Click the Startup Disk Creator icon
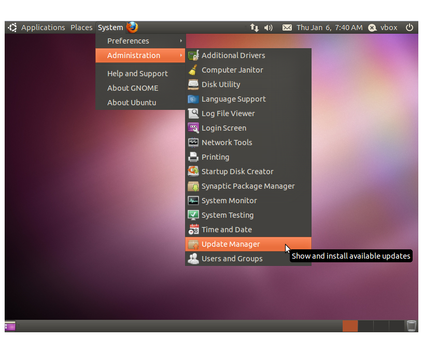423x353 pixels. coord(193,172)
